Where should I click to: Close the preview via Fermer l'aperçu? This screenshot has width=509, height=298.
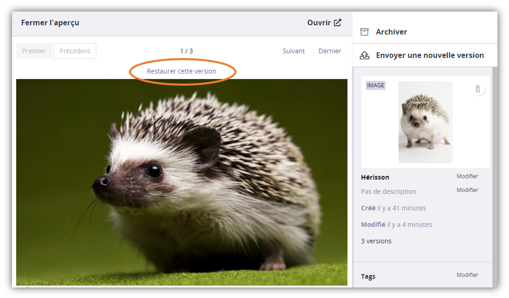point(50,23)
